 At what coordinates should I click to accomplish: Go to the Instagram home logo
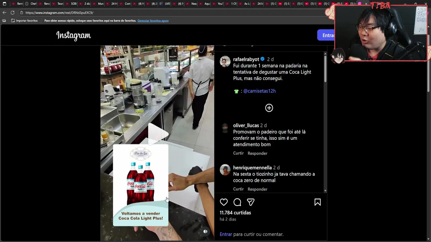pos(73,36)
